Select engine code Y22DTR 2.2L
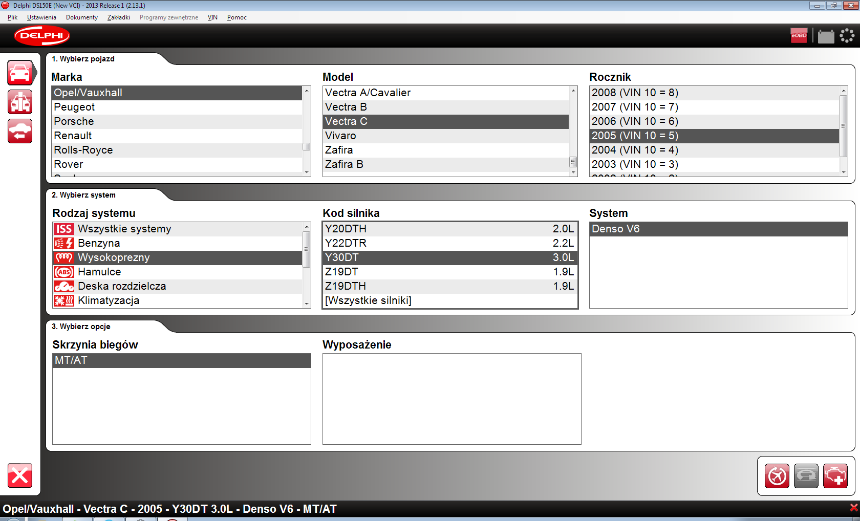Viewport: 860px width, 521px height. (x=450, y=243)
